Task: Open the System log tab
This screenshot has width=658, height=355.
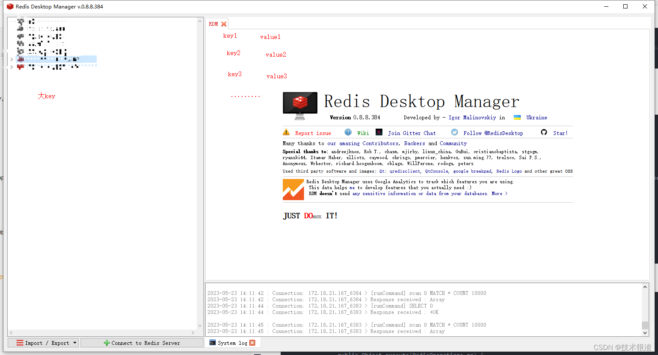Action: point(232,343)
